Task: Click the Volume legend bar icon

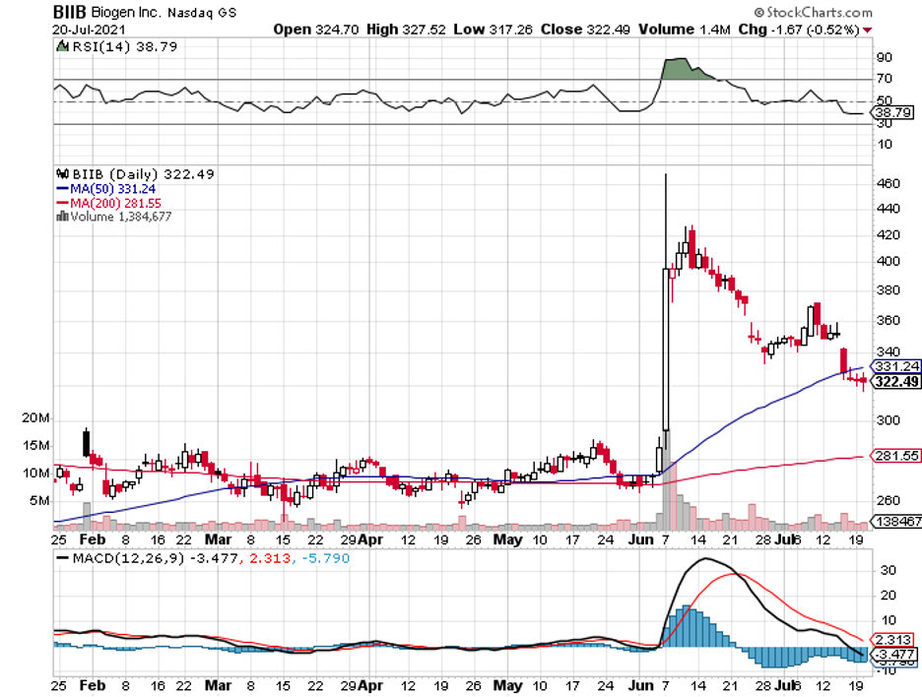Action: tap(62, 216)
